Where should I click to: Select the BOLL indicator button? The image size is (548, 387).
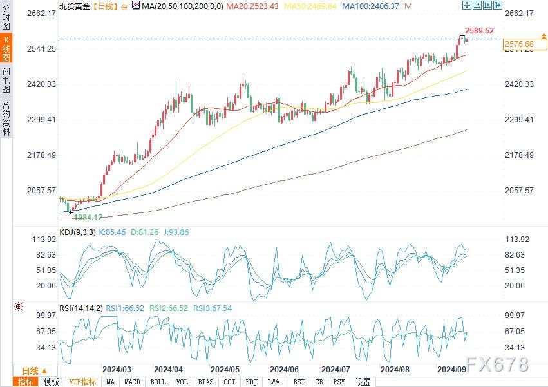[x=158, y=382]
